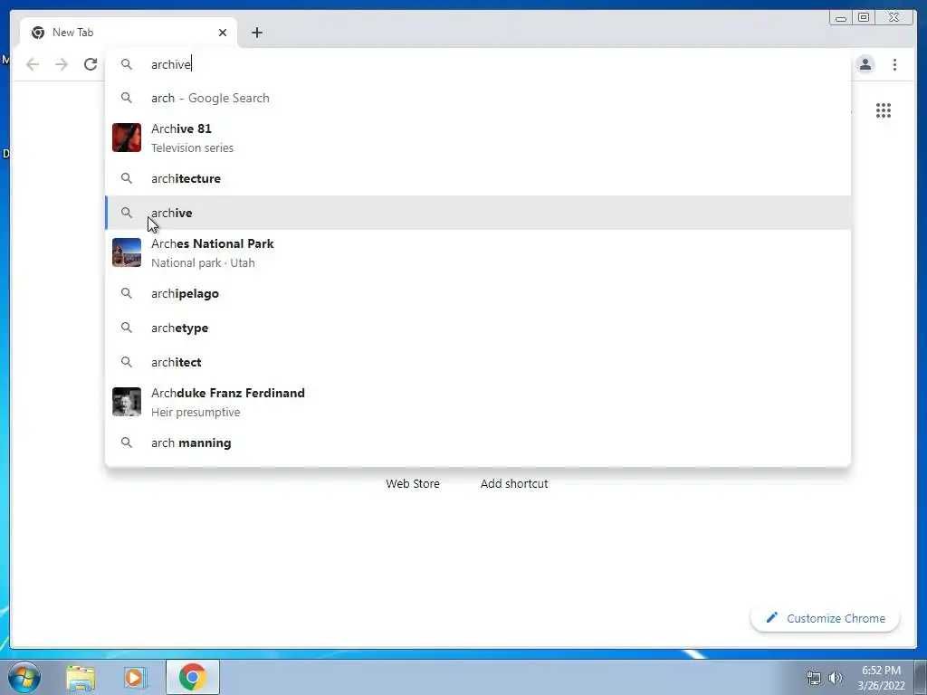Close the New Tab tab

pyautogui.click(x=223, y=33)
